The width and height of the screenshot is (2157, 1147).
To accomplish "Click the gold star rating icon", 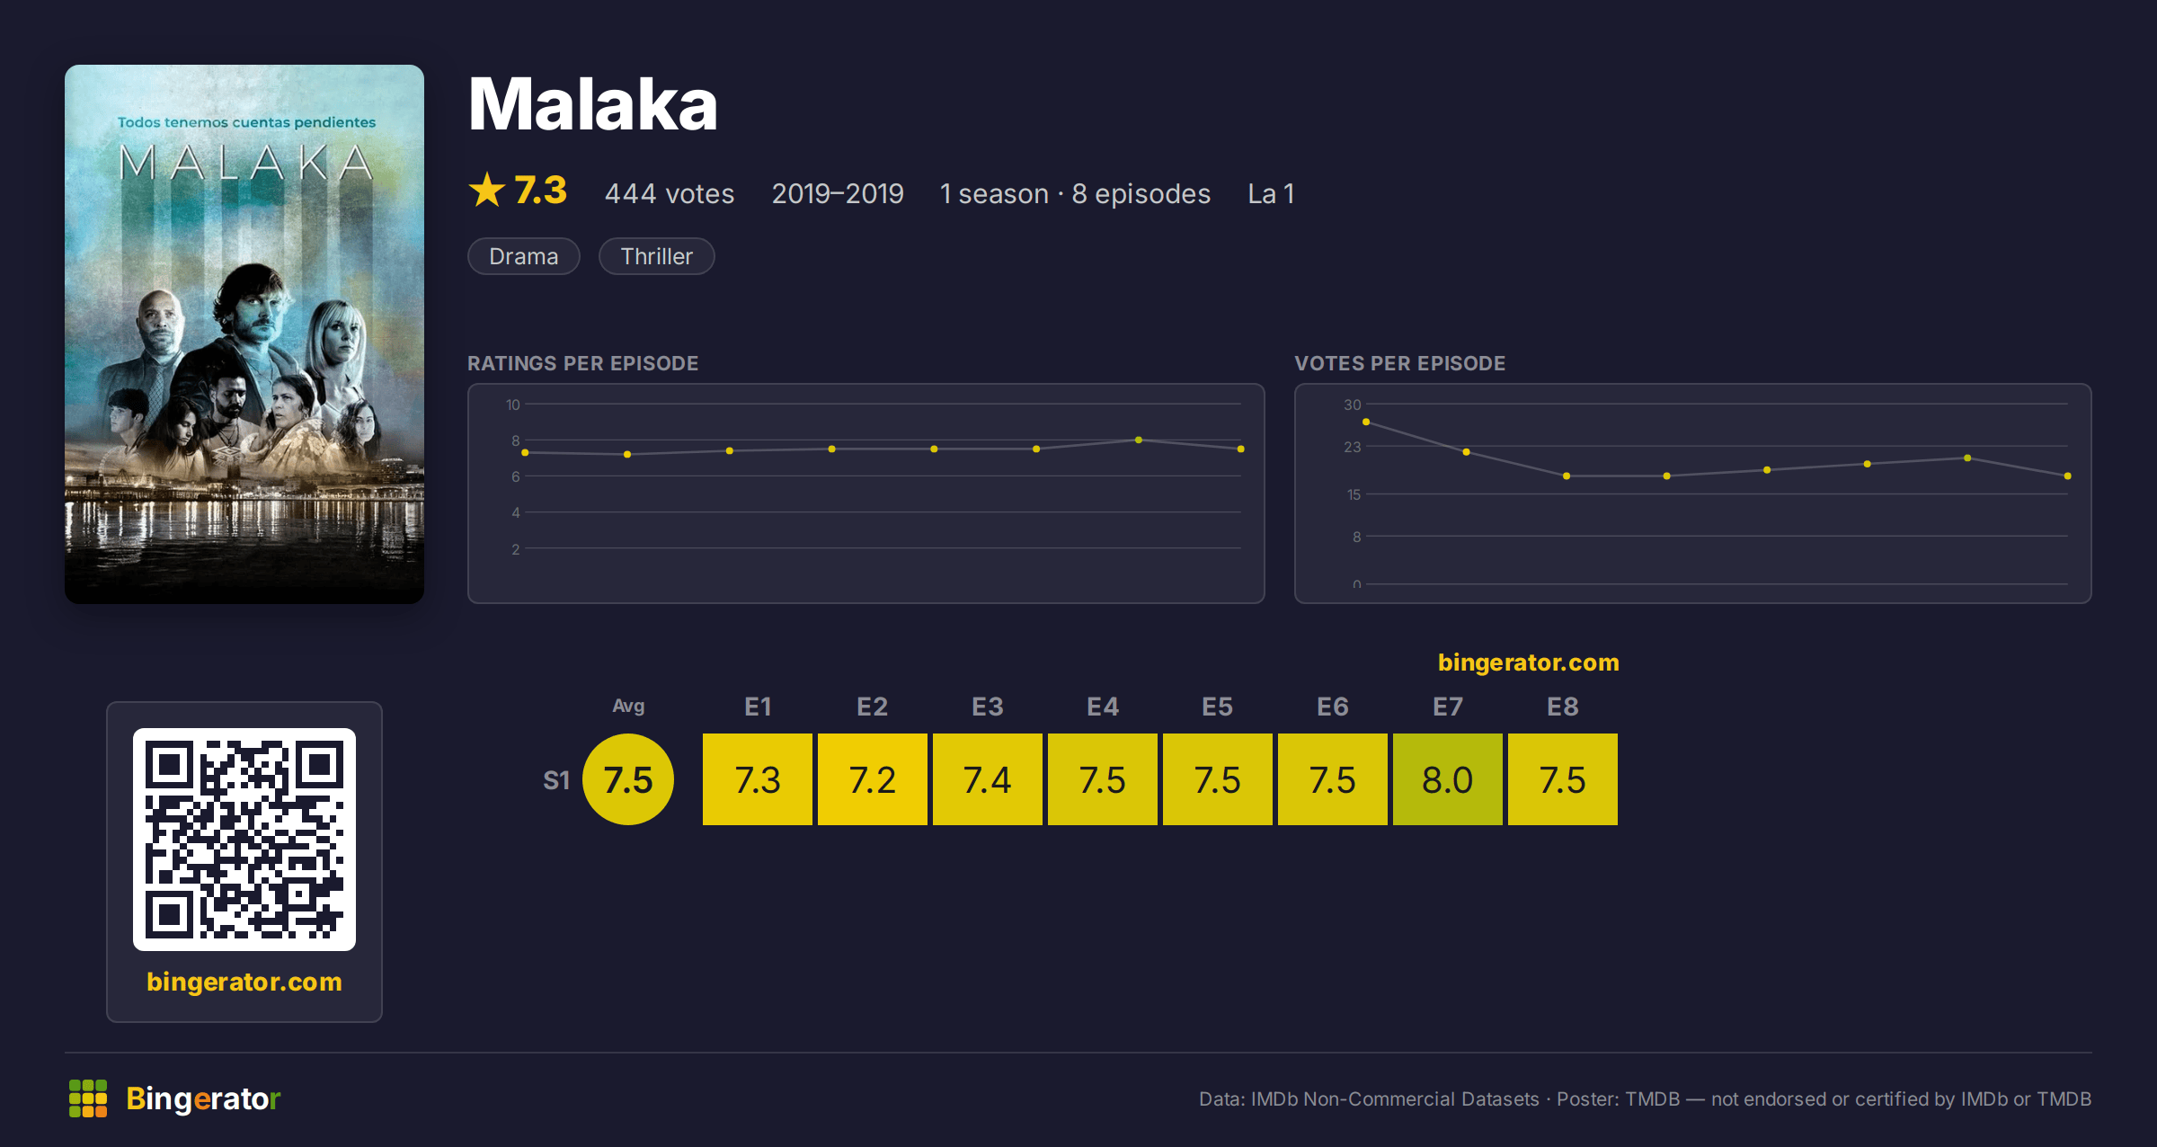I will tap(487, 190).
